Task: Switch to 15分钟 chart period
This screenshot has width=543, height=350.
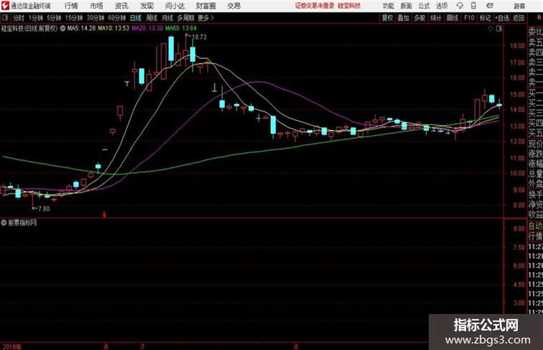Action: pyautogui.click(x=74, y=18)
